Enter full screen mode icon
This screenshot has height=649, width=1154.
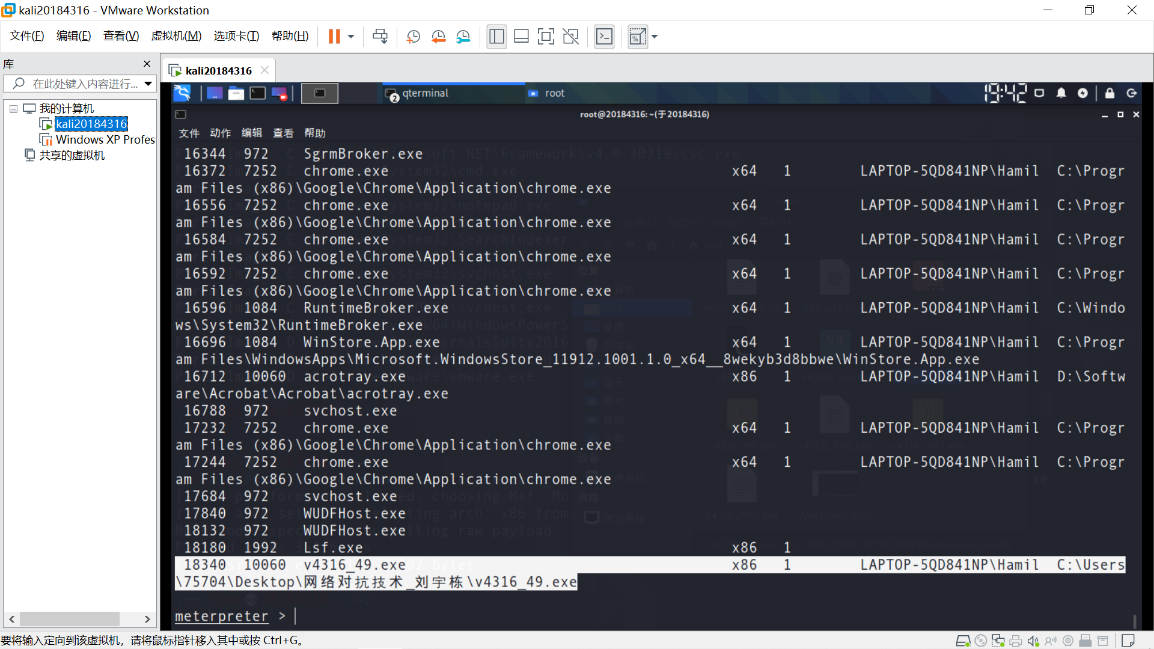click(546, 37)
